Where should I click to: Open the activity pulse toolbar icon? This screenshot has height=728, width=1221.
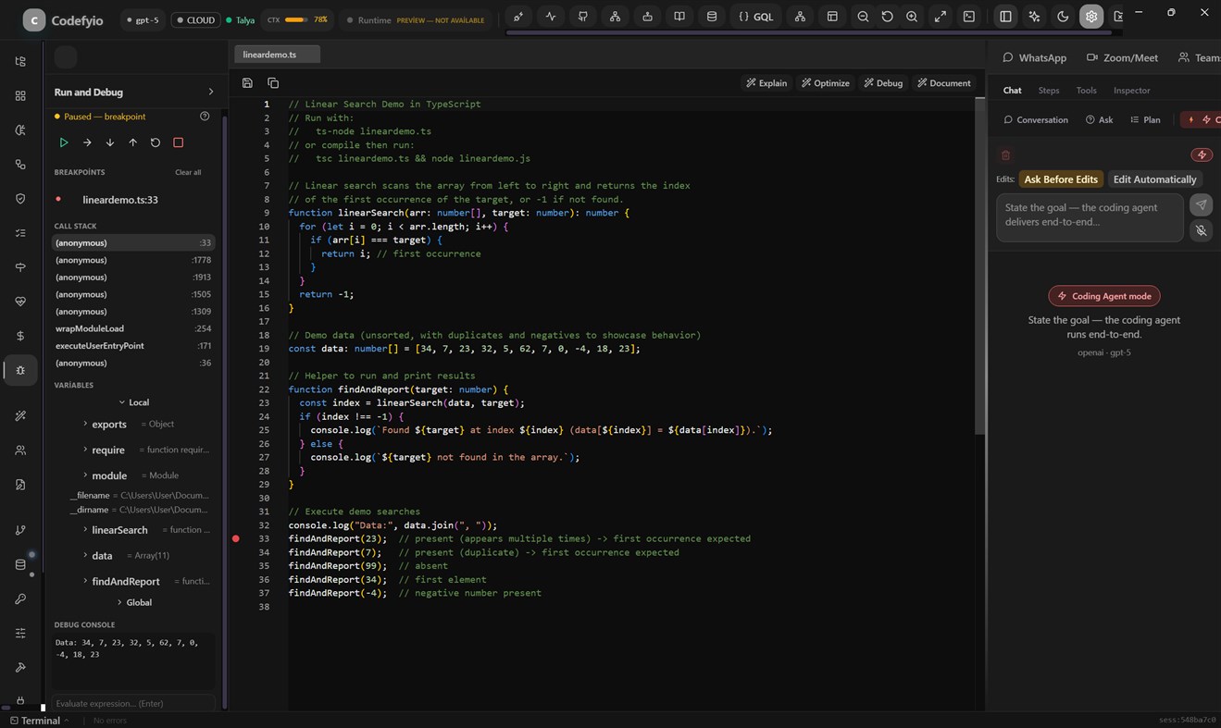551,17
